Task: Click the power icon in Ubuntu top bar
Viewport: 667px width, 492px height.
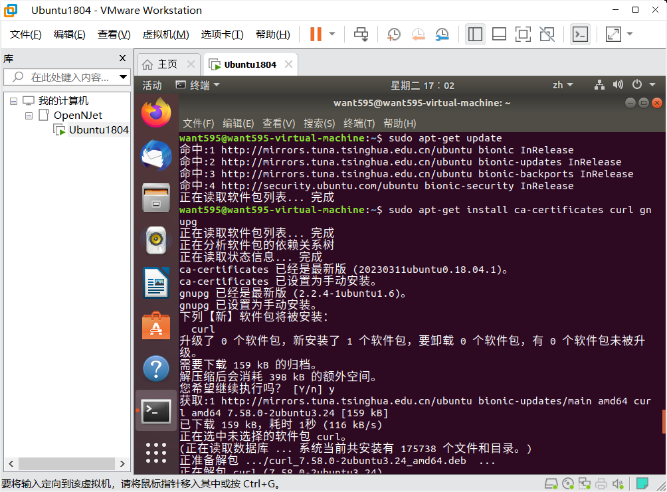Action: [637, 84]
